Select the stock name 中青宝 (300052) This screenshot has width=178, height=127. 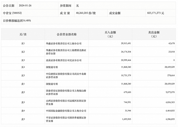coord(12,13)
